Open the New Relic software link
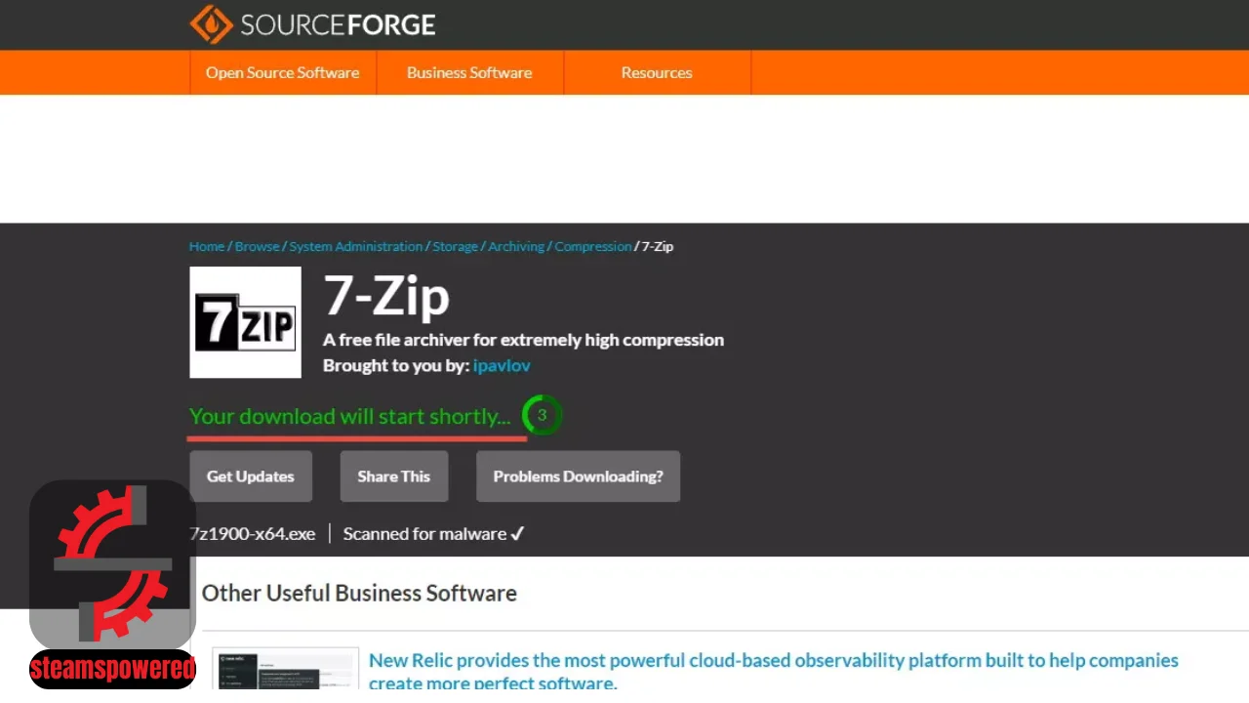The width and height of the screenshot is (1249, 703). [774, 672]
